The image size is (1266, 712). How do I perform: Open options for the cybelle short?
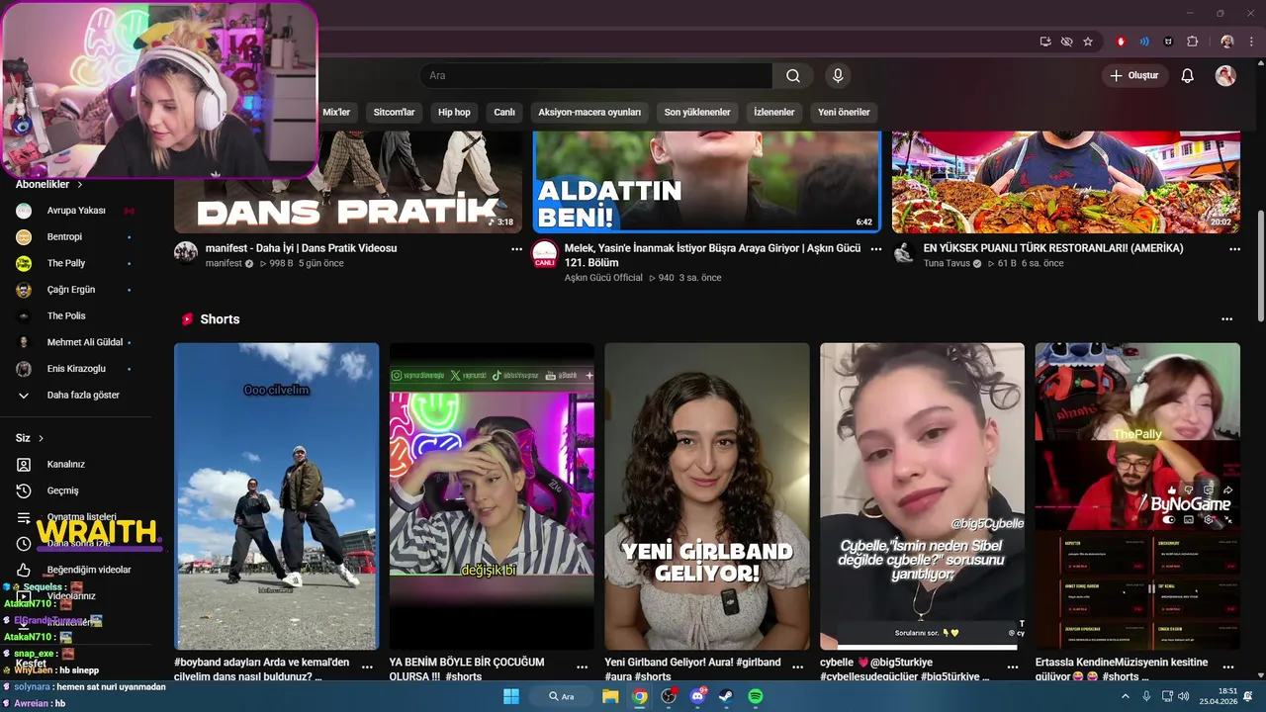coord(1013,667)
